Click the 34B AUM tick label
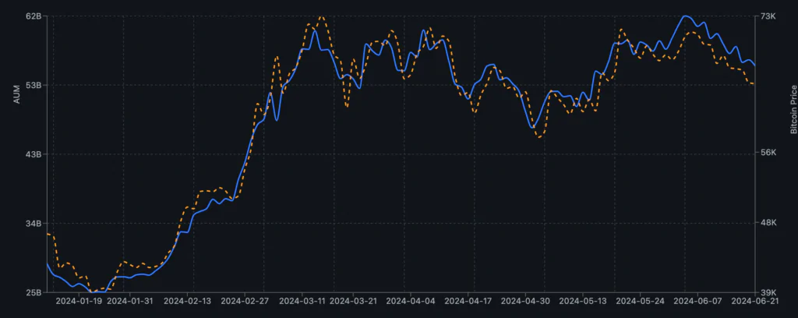Screen dimensions: 798x318 coord(32,224)
